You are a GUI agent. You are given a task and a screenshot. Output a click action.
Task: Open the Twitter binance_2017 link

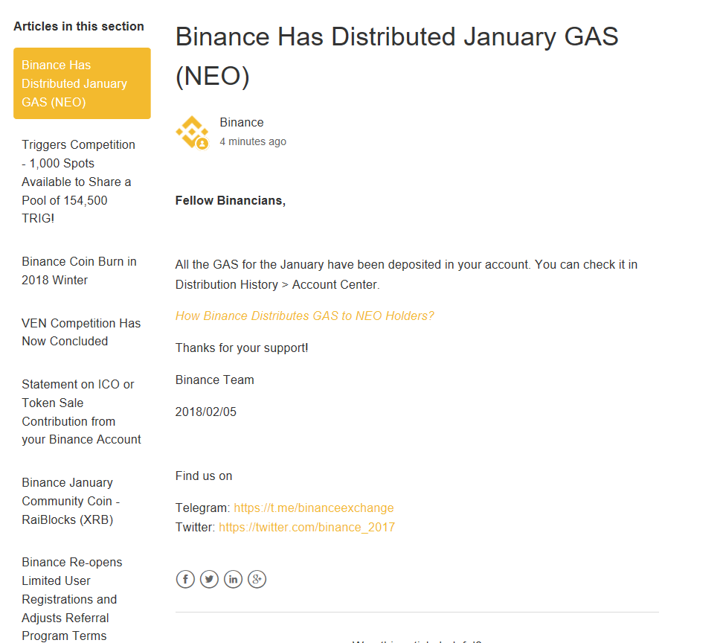(x=306, y=527)
